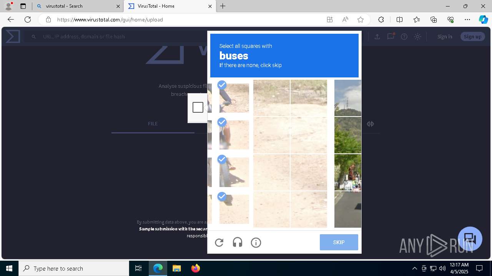
Task: Close the virustotal - Search tab
Action: (118, 6)
